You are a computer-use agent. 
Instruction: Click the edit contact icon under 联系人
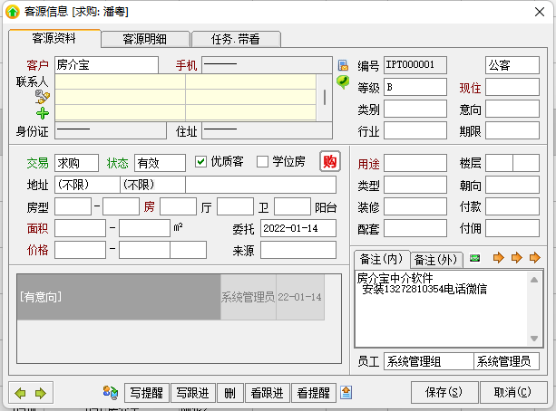pos(42,97)
